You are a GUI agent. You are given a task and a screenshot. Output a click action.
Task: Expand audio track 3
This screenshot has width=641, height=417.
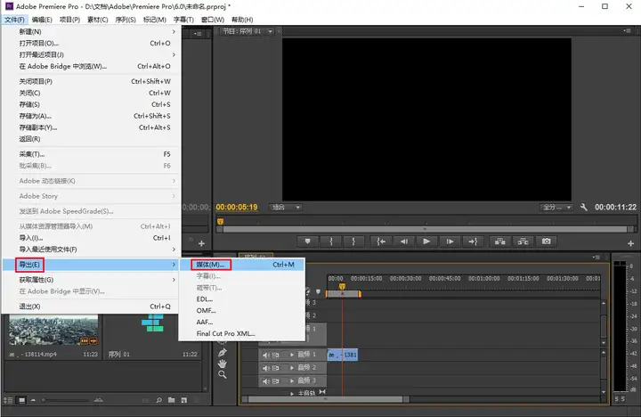pos(292,381)
